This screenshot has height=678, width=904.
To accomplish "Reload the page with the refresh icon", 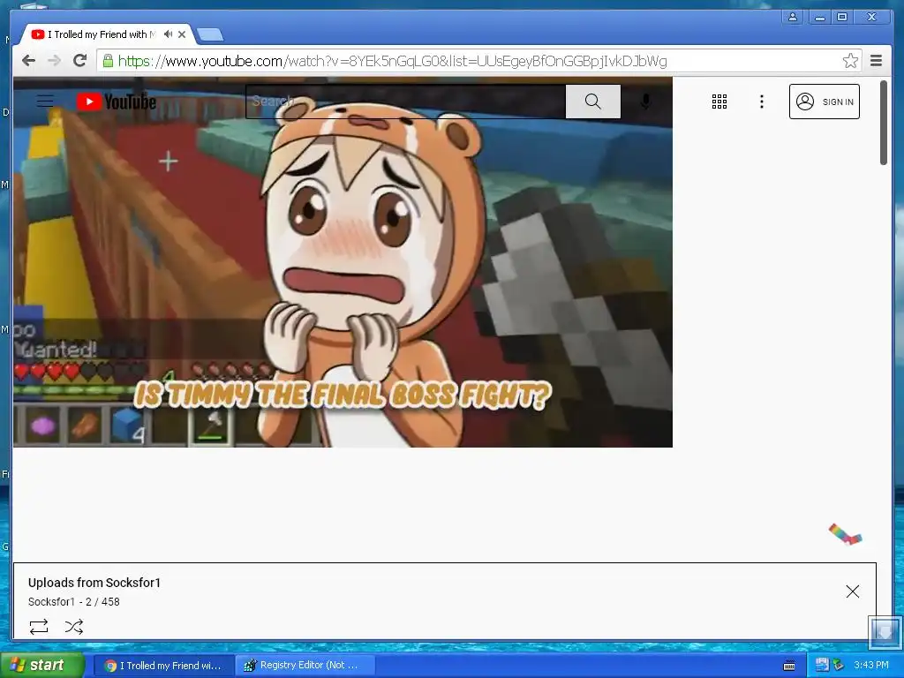I will coord(80,61).
